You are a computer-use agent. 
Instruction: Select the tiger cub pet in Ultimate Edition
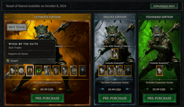56,71
